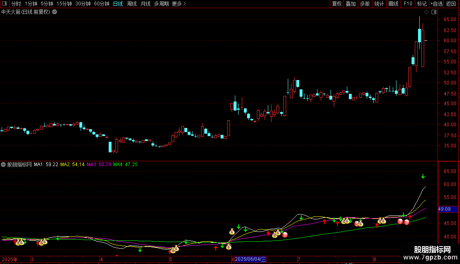The height and width of the screenshot is (264, 460).
Task: Click the magenta MA3: 50.79 label
Action: 99,164
